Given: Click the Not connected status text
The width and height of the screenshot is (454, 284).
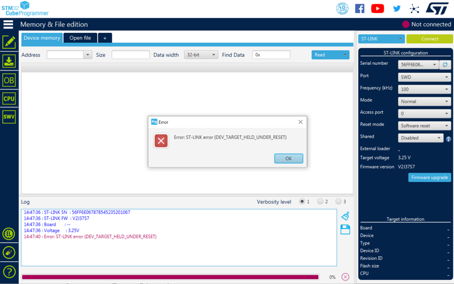Looking at the screenshot, I should coord(431,24).
